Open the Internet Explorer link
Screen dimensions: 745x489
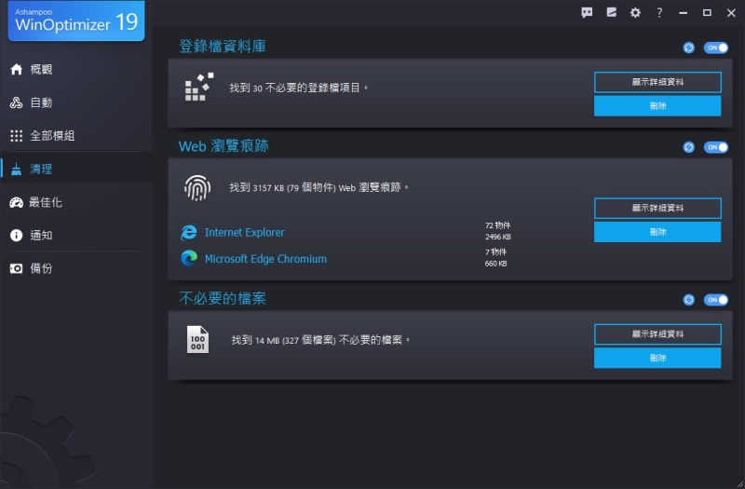(245, 232)
